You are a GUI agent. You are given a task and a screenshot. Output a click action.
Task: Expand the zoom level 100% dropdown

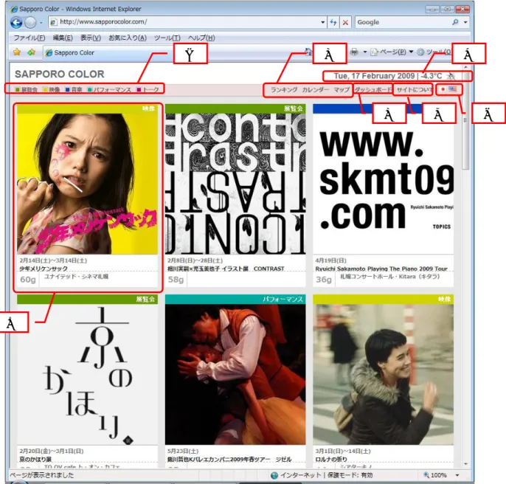[457, 475]
